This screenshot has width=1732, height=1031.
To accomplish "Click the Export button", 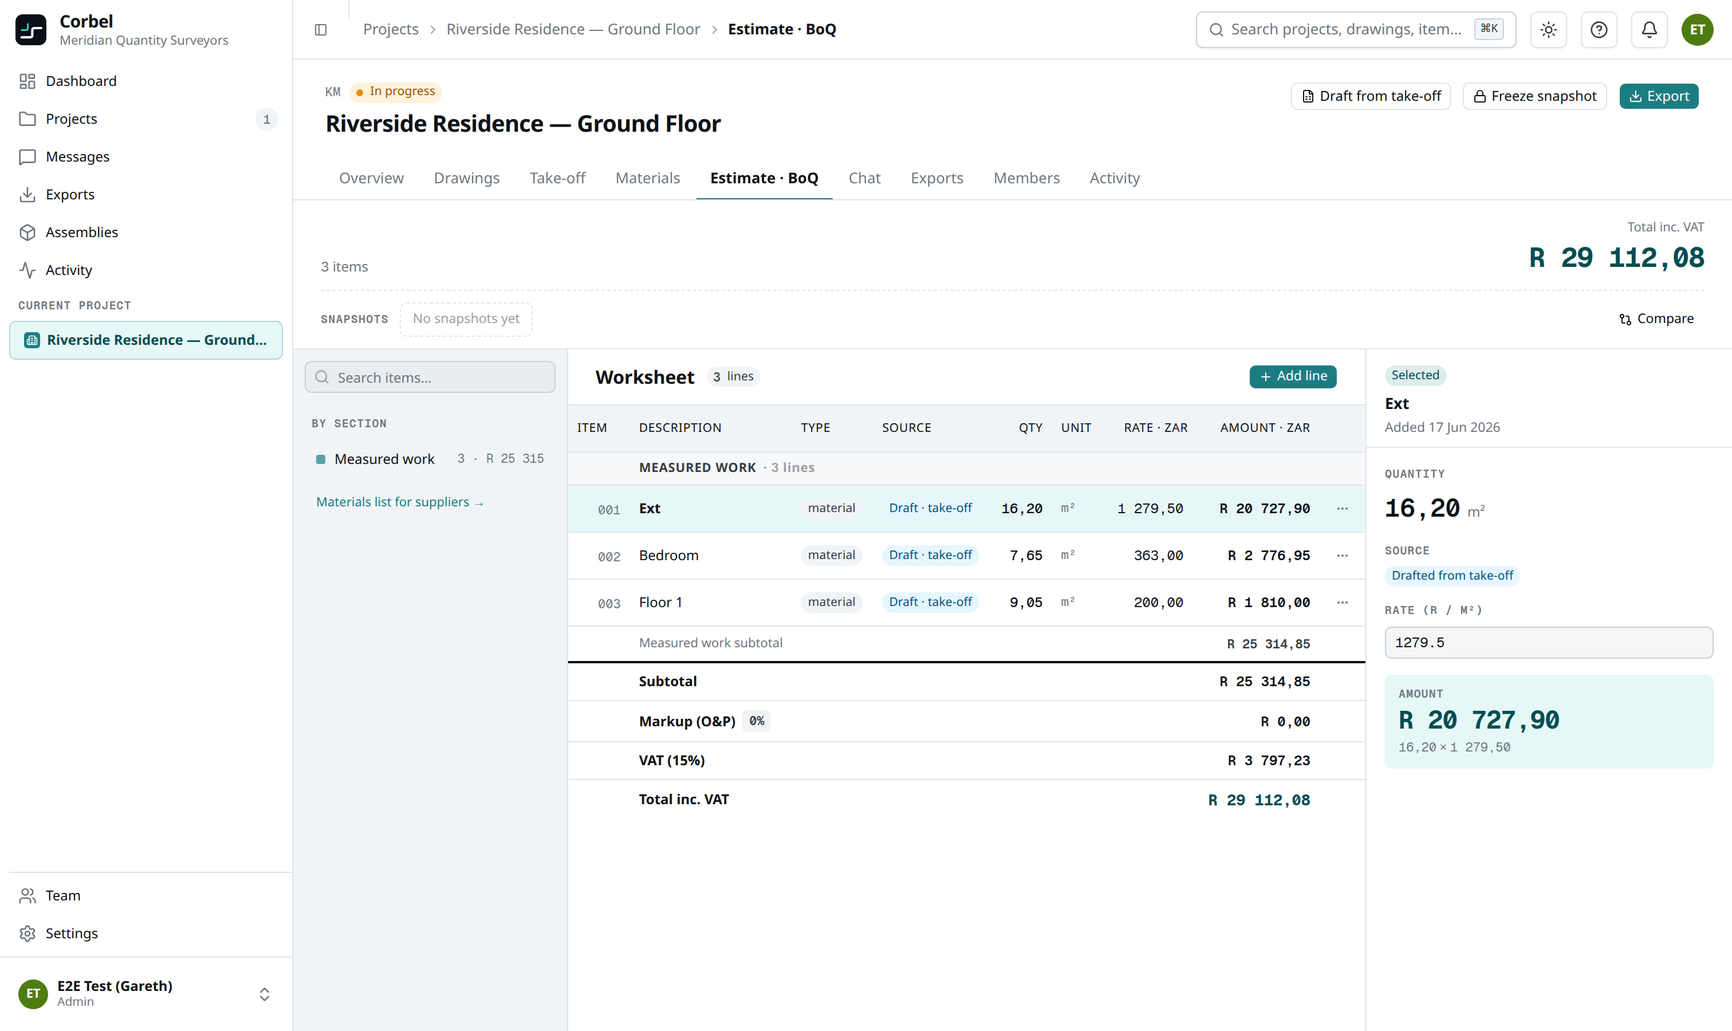I will coord(1658,97).
